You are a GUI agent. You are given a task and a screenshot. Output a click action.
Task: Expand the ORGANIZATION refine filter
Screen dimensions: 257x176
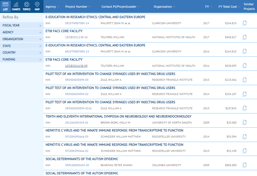point(22,39)
